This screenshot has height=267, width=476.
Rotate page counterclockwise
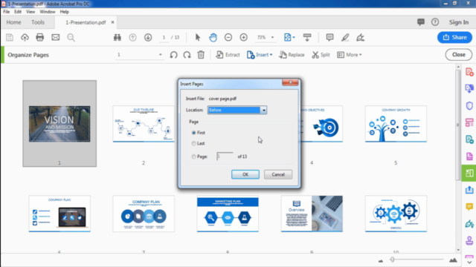click(173, 55)
